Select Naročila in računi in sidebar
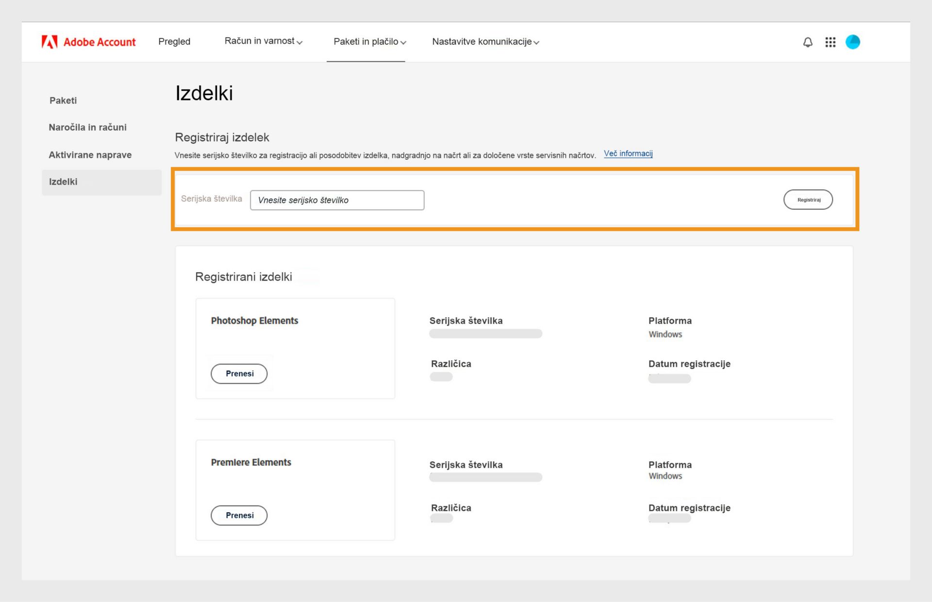 tap(87, 127)
